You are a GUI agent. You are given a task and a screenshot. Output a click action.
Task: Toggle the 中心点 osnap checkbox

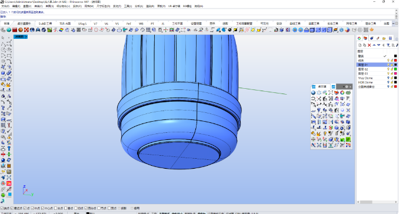coord(42,208)
